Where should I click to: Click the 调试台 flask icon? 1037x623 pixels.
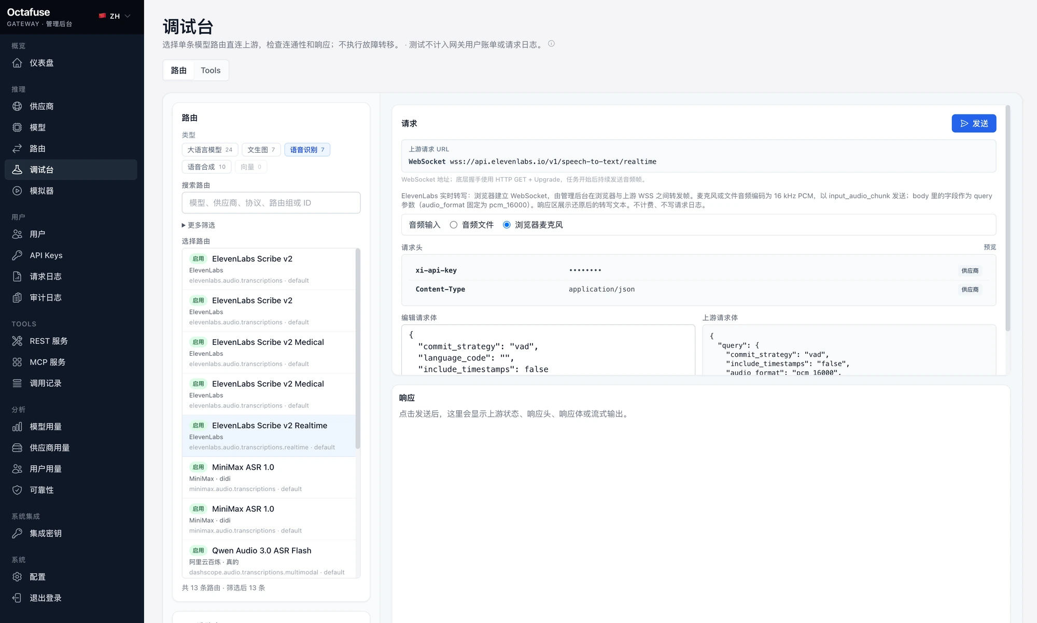pyautogui.click(x=17, y=169)
